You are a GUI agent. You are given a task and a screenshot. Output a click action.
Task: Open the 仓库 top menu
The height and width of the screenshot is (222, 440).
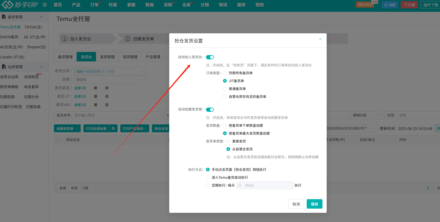pyautogui.click(x=186, y=5)
